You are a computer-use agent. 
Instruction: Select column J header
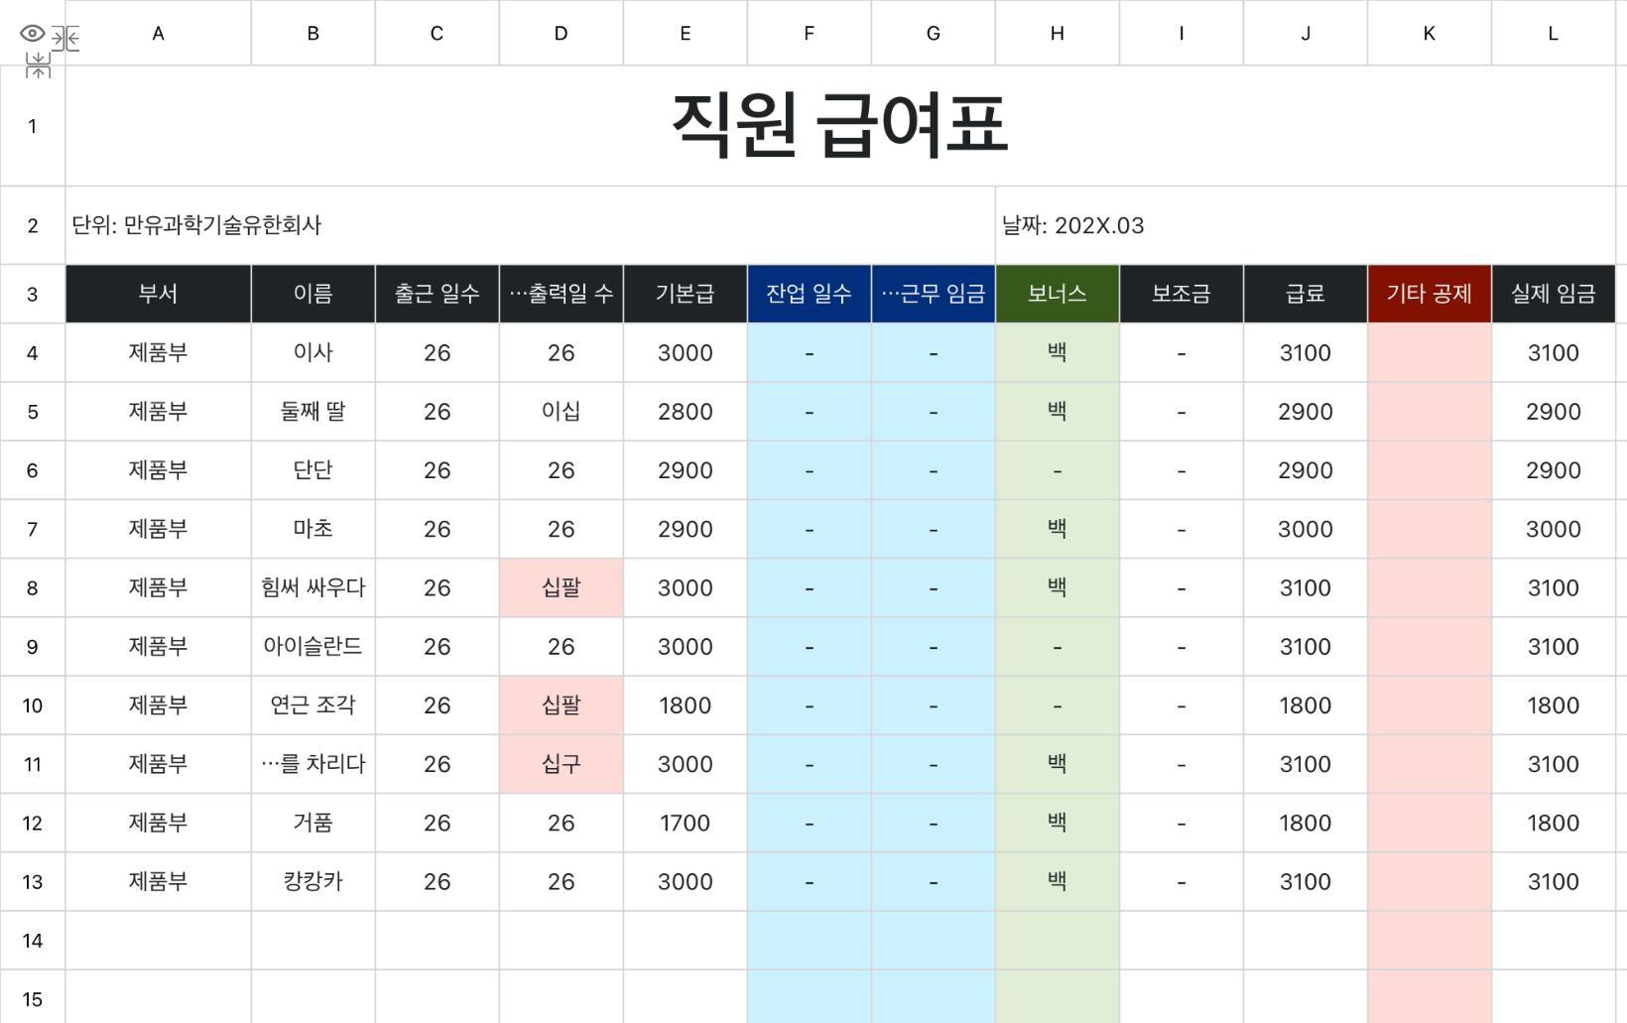[1305, 33]
